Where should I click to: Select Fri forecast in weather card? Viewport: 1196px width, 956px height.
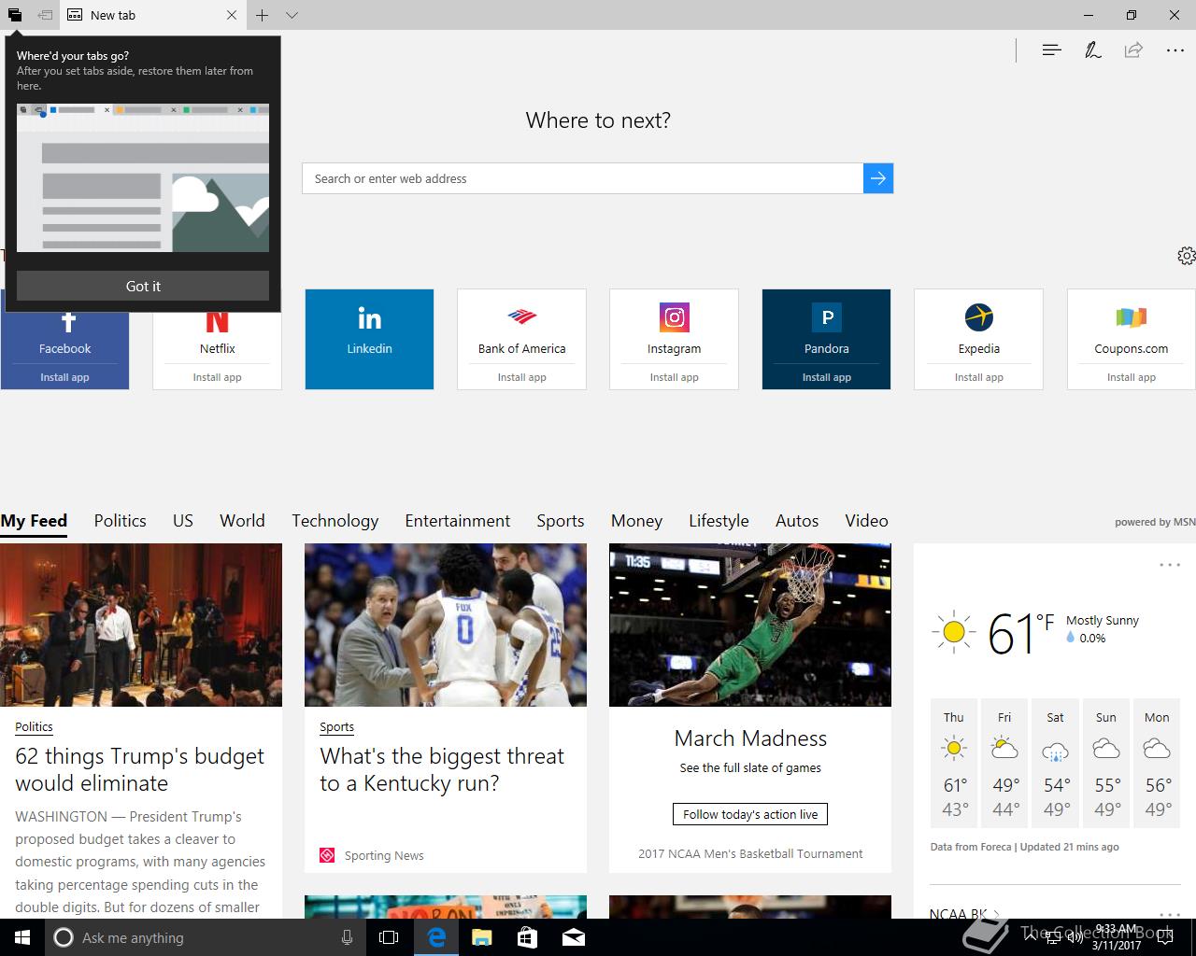(1004, 763)
